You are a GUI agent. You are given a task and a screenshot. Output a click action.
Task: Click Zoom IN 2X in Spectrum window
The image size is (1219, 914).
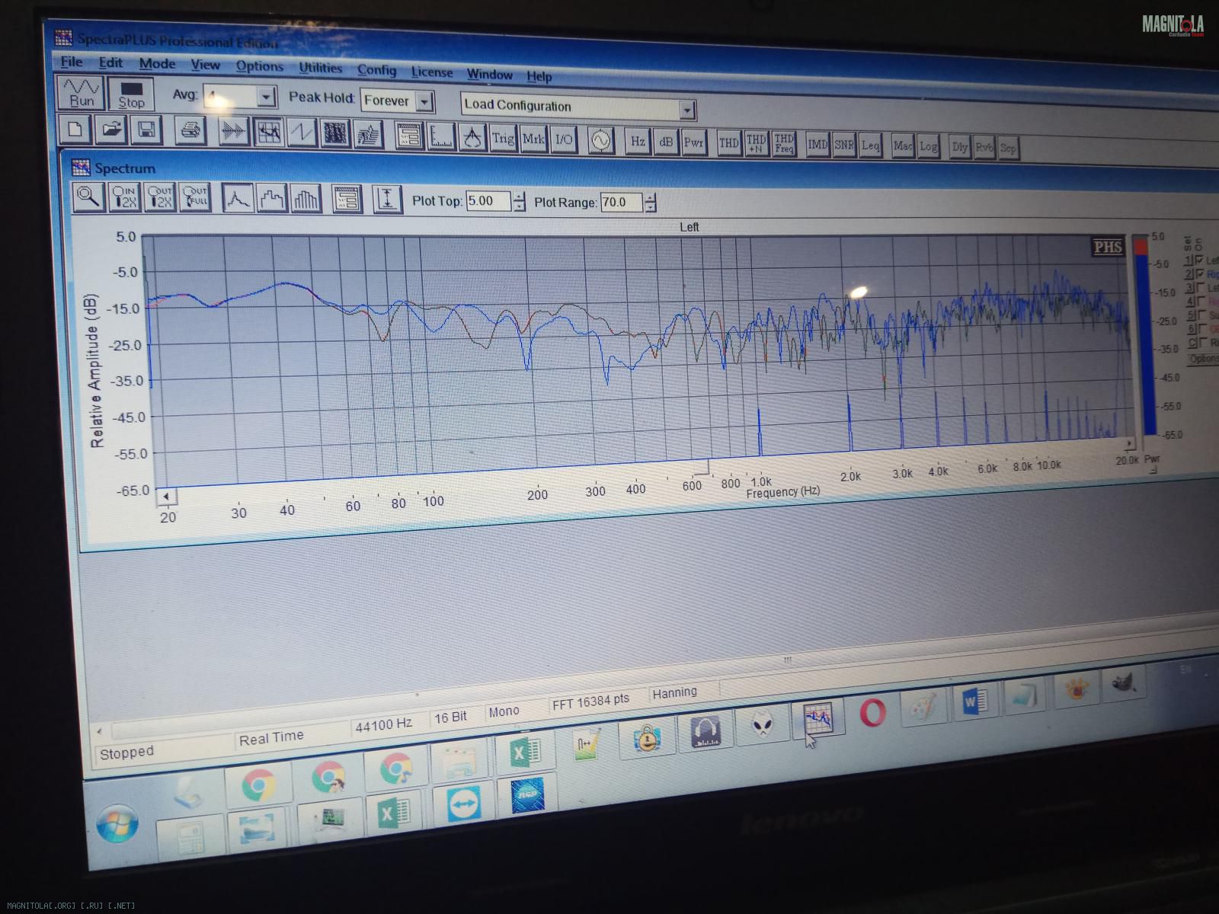coord(124,197)
